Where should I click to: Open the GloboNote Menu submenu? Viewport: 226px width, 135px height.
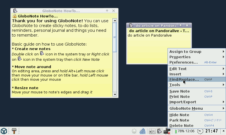[197, 108]
